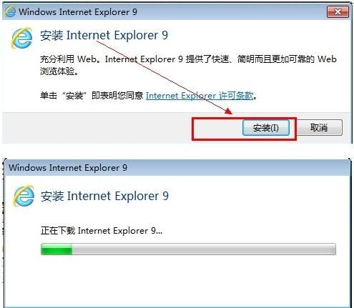Click the 安装 Internet Explorer 9 heading in the first dialog
The height and width of the screenshot is (308, 354).
tap(104, 35)
